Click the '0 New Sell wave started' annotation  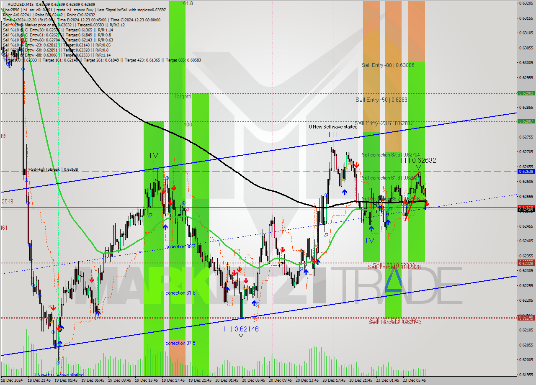pos(333,127)
